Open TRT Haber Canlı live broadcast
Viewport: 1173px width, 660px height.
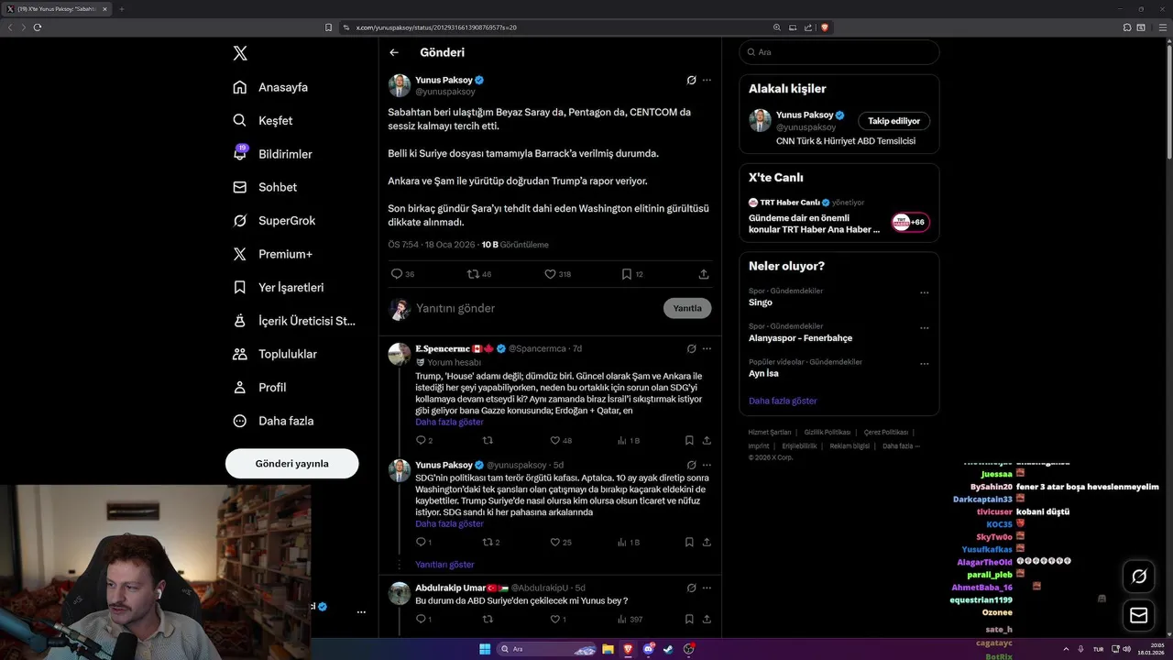pos(839,216)
